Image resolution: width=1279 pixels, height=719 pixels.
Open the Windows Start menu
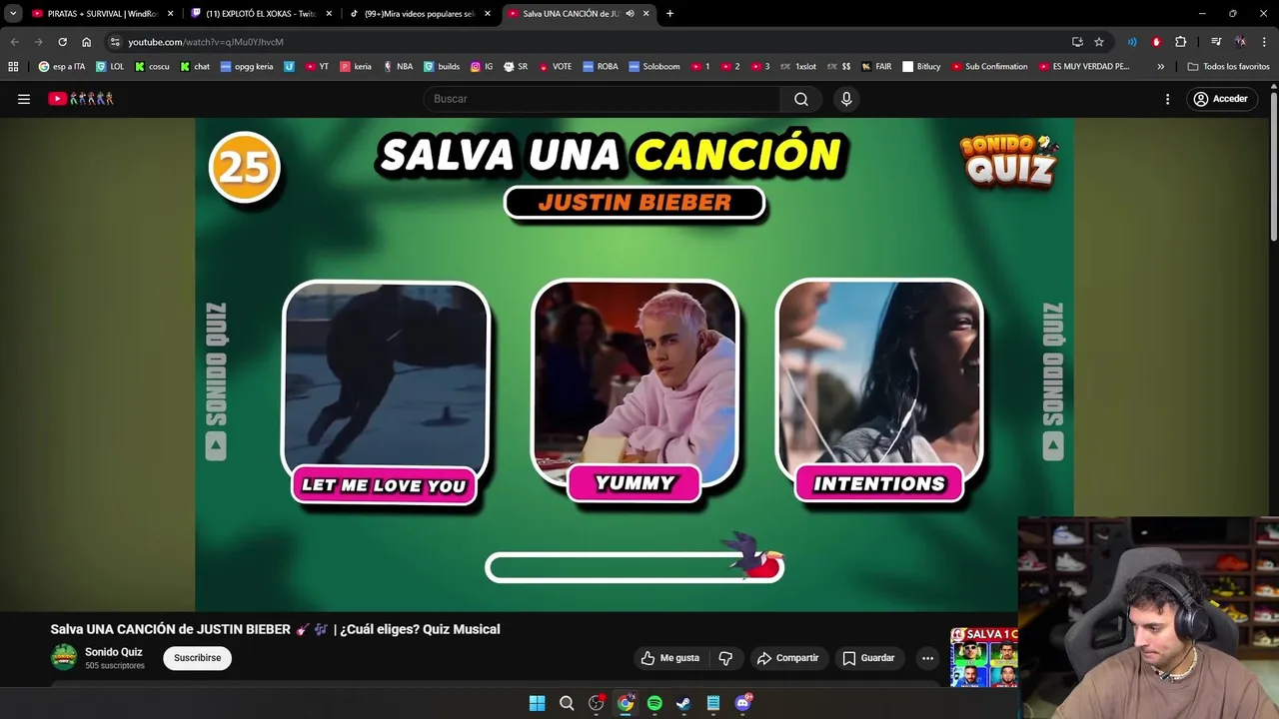pos(537,703)
